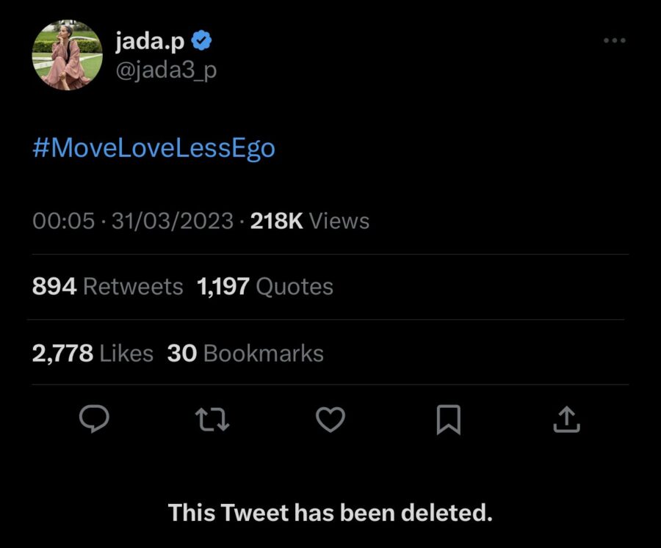Click the jada.p display name

tap(150, 43)
